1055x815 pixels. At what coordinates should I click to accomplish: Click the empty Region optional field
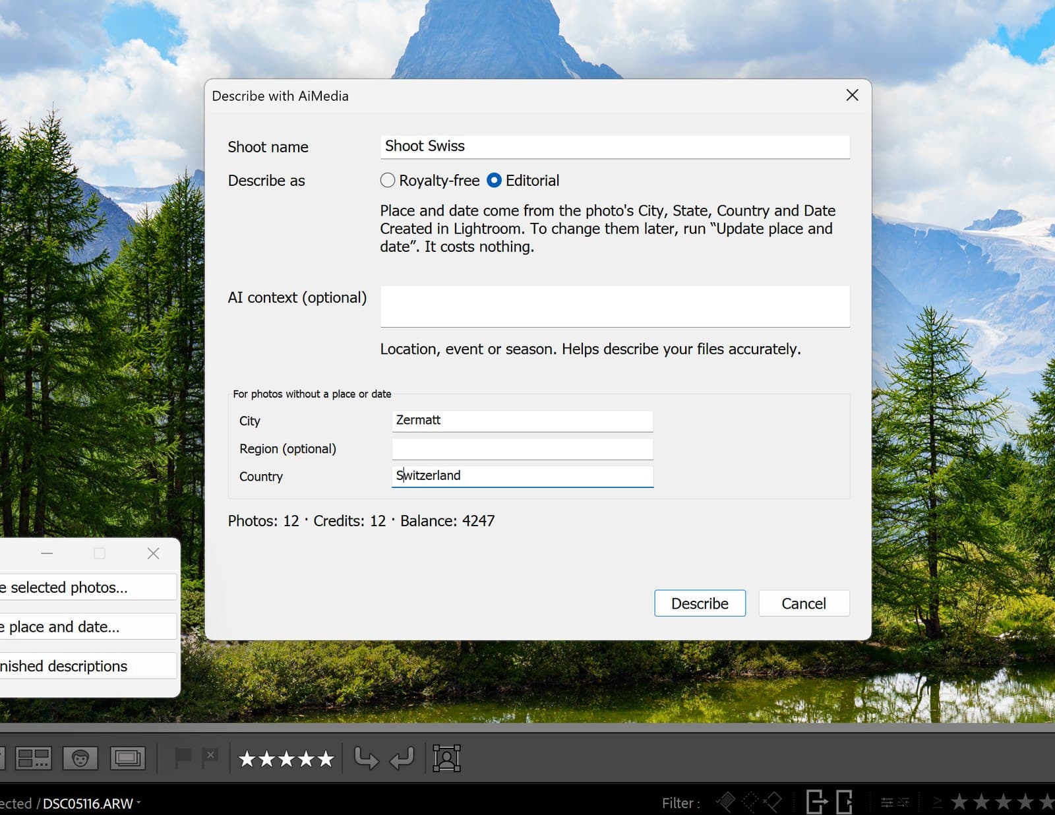click(x=523, y=449)
